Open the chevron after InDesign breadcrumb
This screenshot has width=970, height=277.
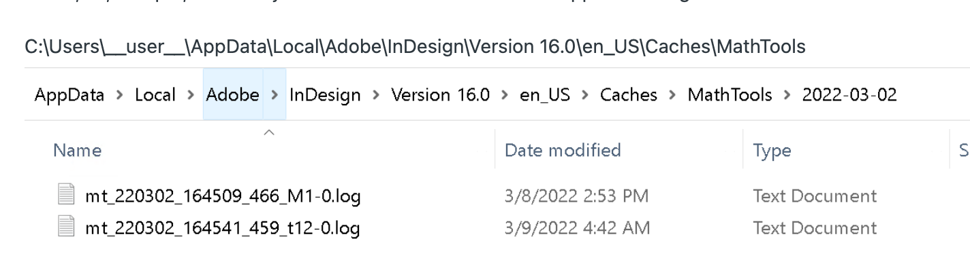(x=376, y=95)
